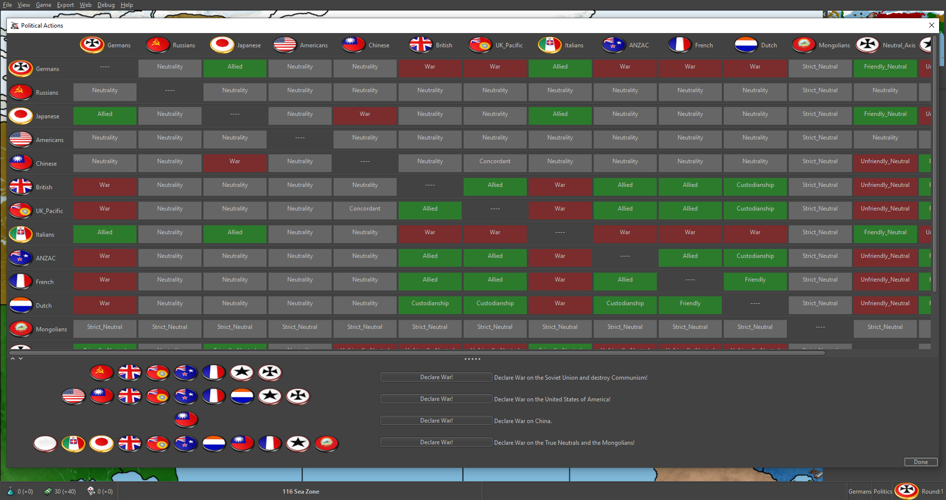Open the Web menu

[86, 5]
